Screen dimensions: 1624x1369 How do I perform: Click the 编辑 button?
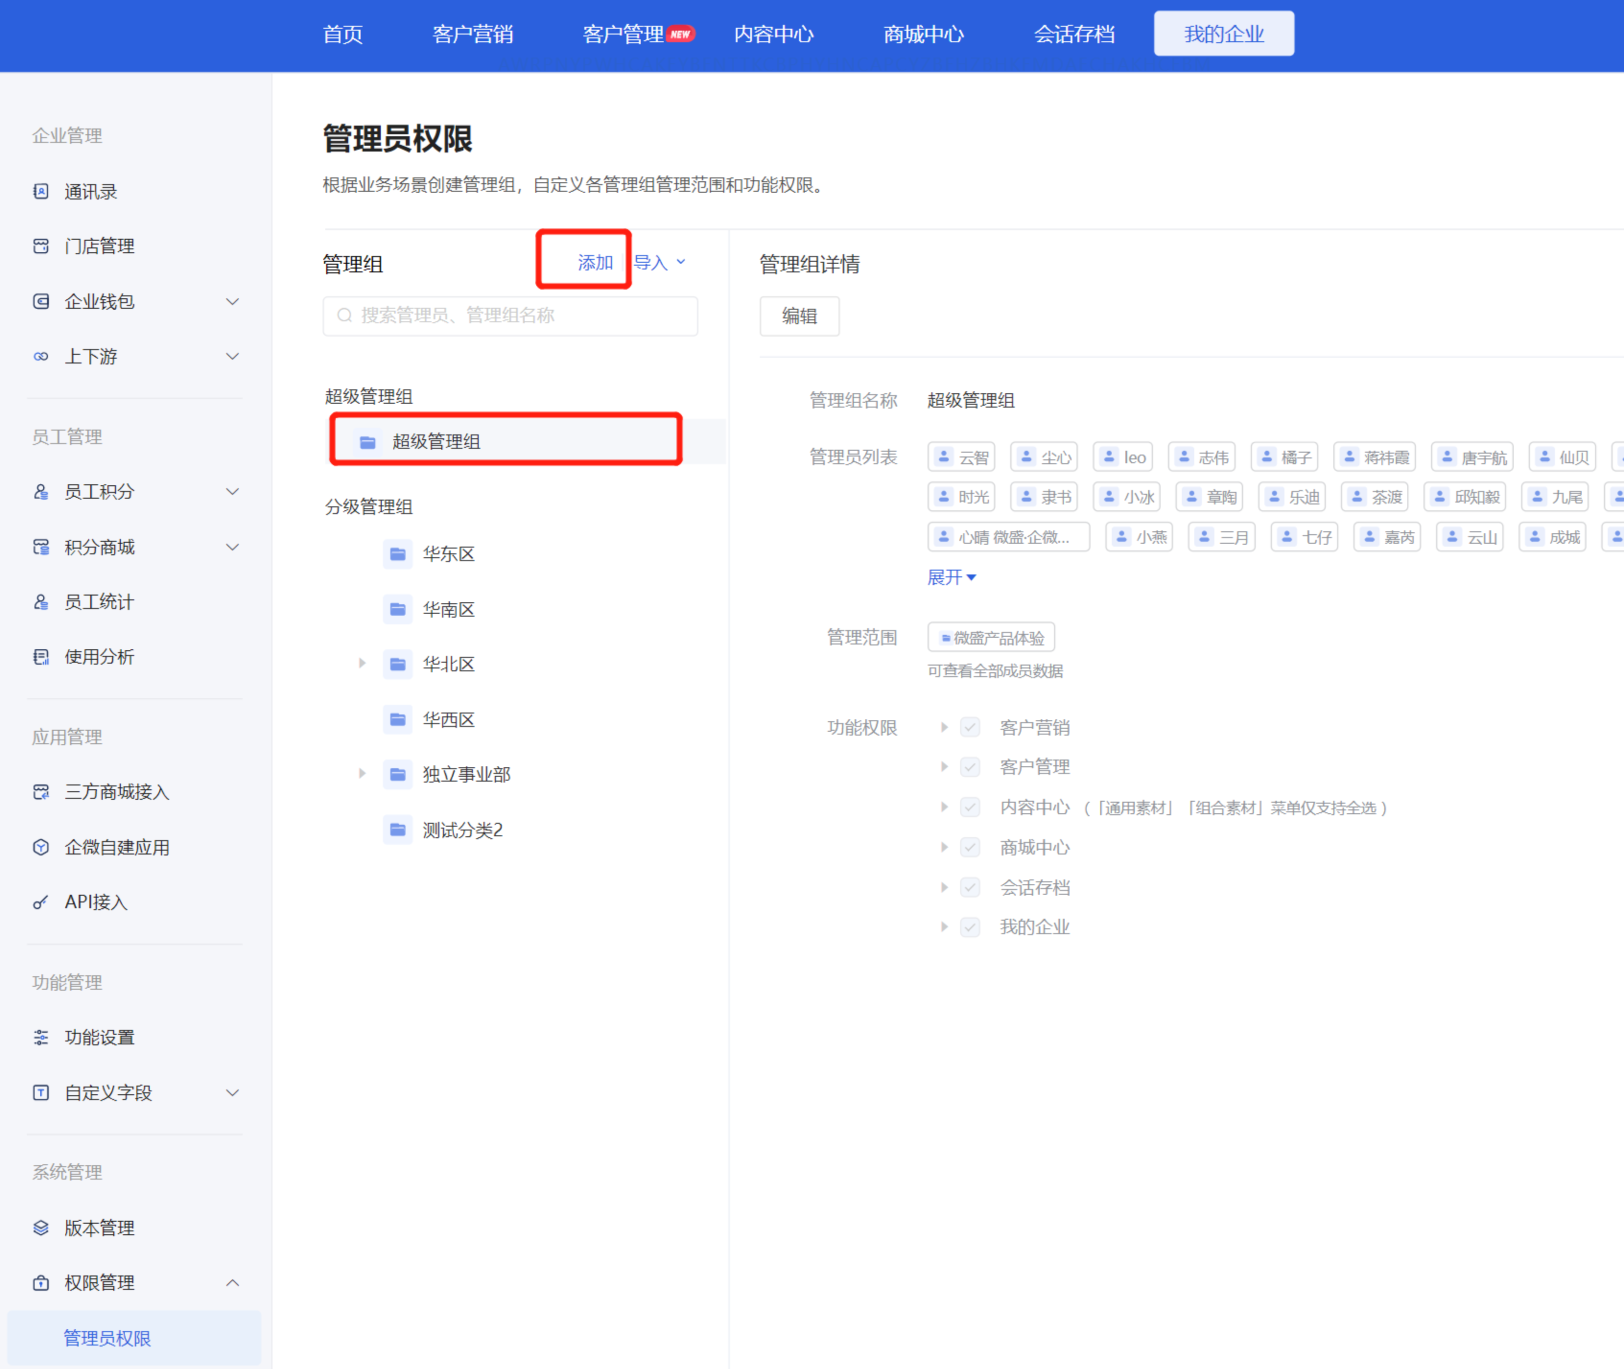pyautogui.click(x=800, y=316)
